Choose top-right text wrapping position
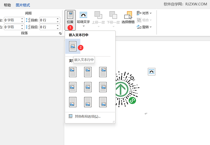This screenshot has width=210, height=145. click(x=103, y=72)
